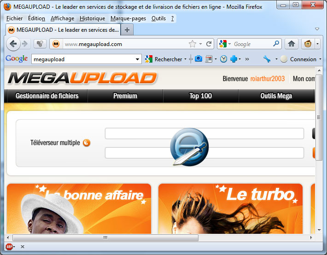The width and height of the screenshot is (327, 255).
Task: Click the Megaupload site identity icon in address bar
Action: tap(56, 44)
